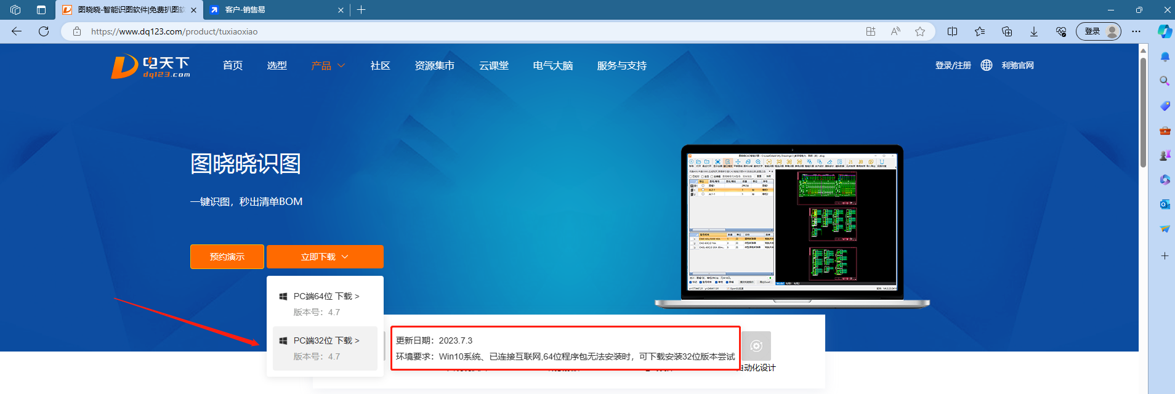Expand the 立即下载 dropdown button
The height and width of the screenshot is (394, 1175).
[325, 257]
